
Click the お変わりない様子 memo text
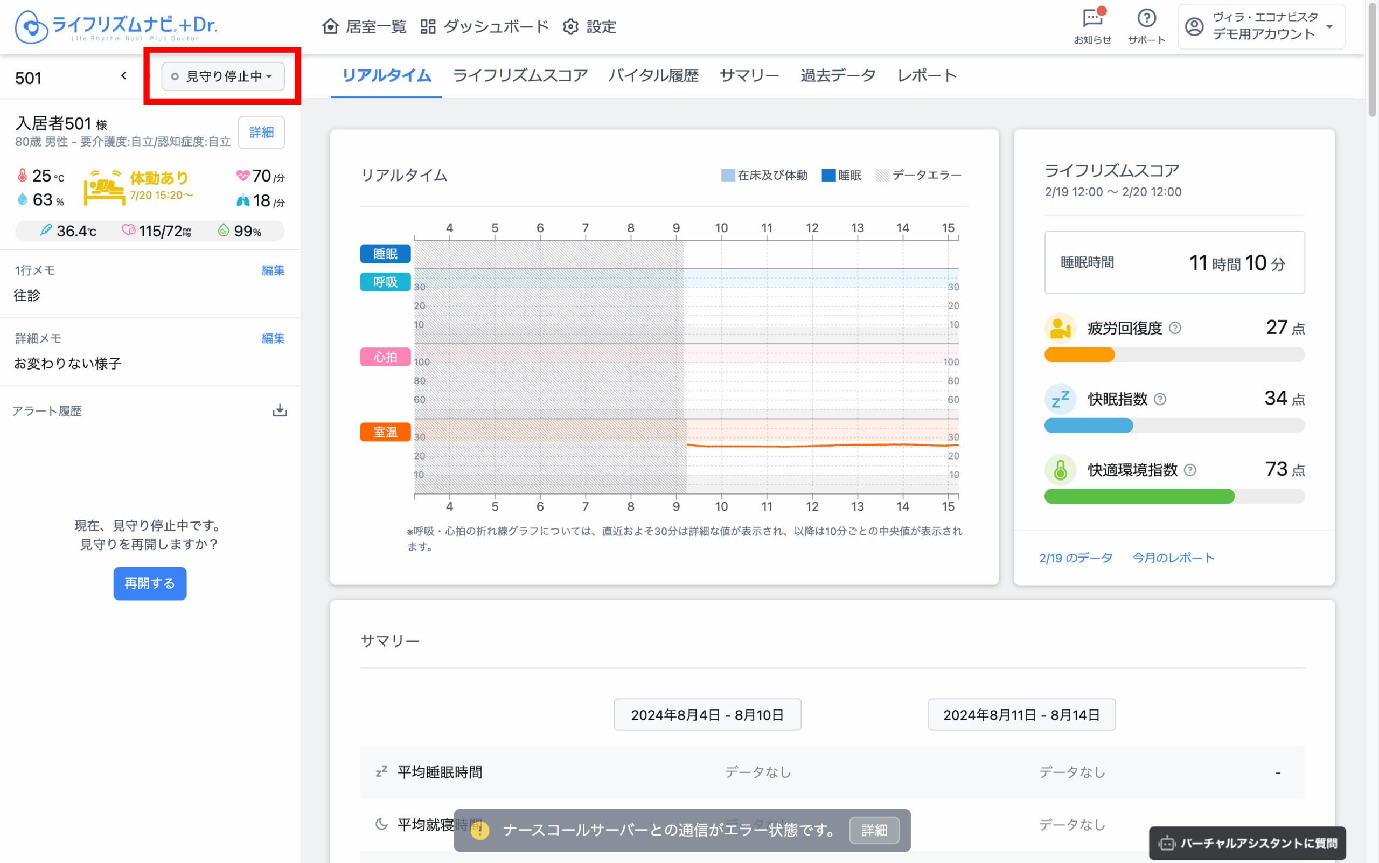point(67,363)
